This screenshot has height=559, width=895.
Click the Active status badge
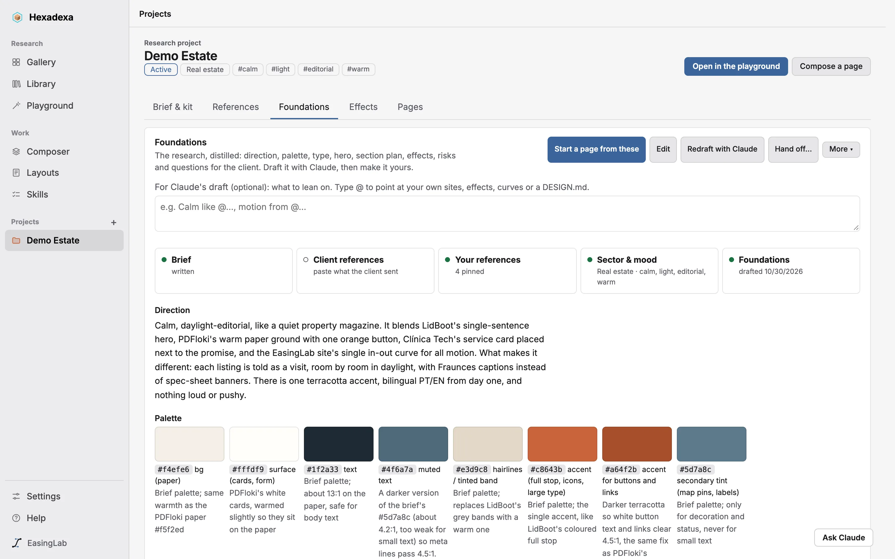(161, 70)
